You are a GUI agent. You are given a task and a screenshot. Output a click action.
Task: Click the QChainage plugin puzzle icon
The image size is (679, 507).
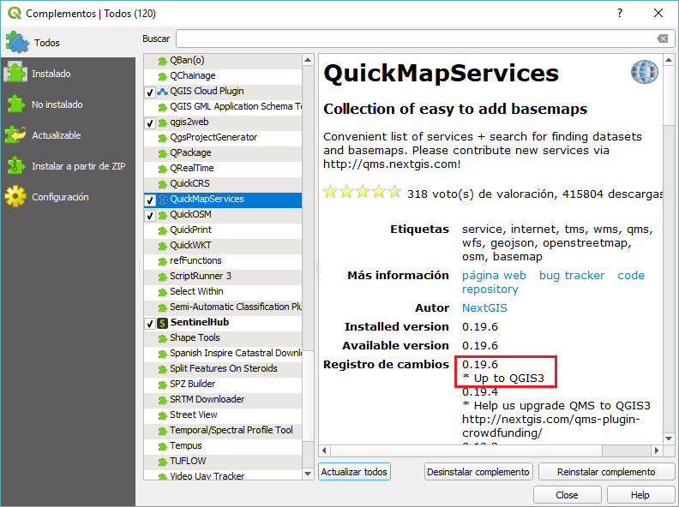click(x=162, y=76)
